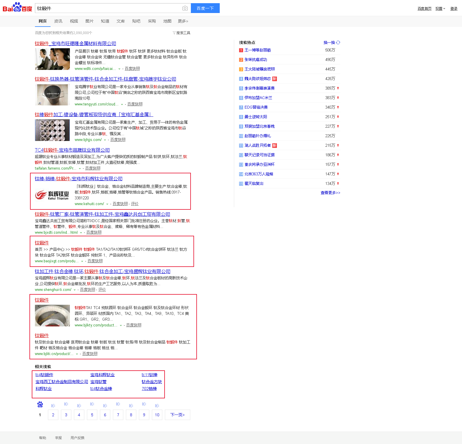Open related search 宝鸡科辉钛业
This screenshot has height=444, width=462.
click(x=103, y=375)
